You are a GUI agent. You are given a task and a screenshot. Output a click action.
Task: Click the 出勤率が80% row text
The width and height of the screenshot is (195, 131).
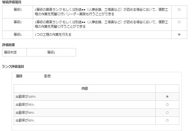pos(25,120)
